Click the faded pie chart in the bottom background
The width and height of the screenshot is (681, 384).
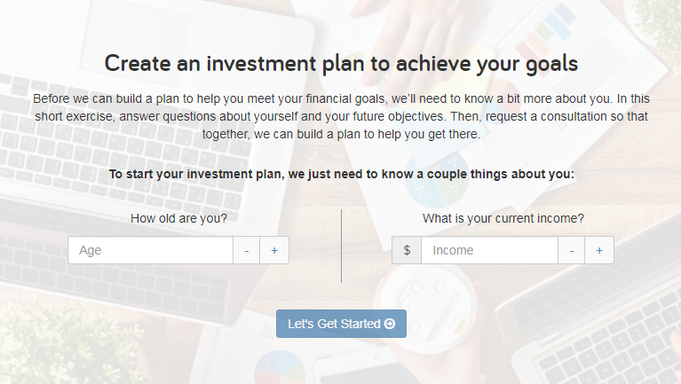click(280, 368)
